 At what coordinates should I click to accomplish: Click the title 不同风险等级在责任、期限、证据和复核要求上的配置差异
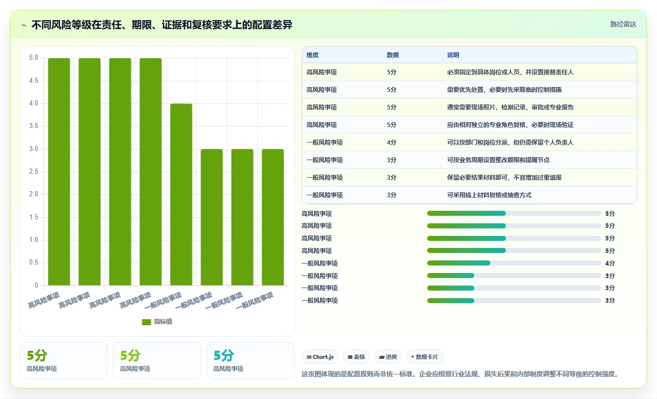pos(162,25)
